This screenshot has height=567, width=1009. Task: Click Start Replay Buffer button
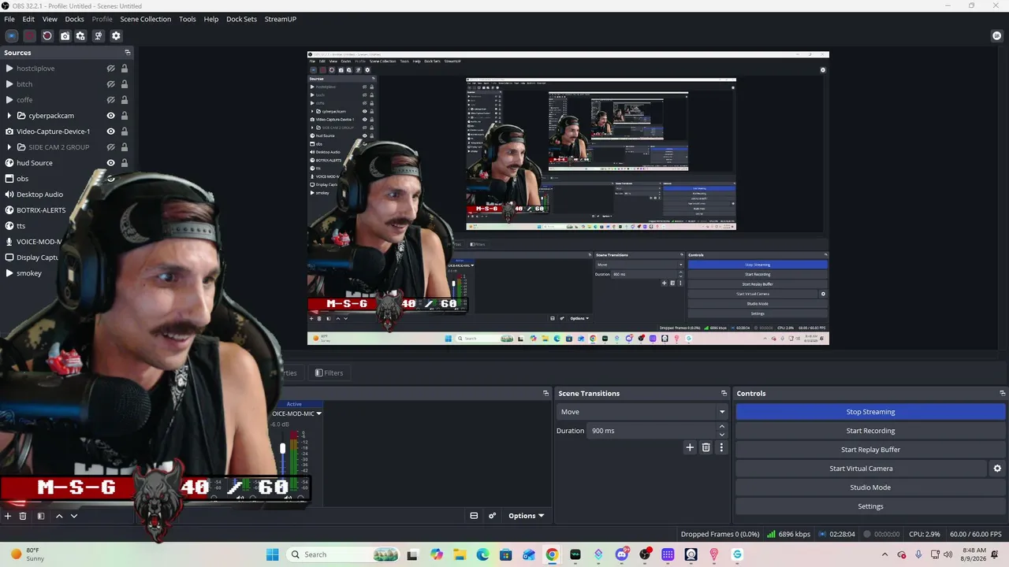pyautogui.click(x=870, y=450)
